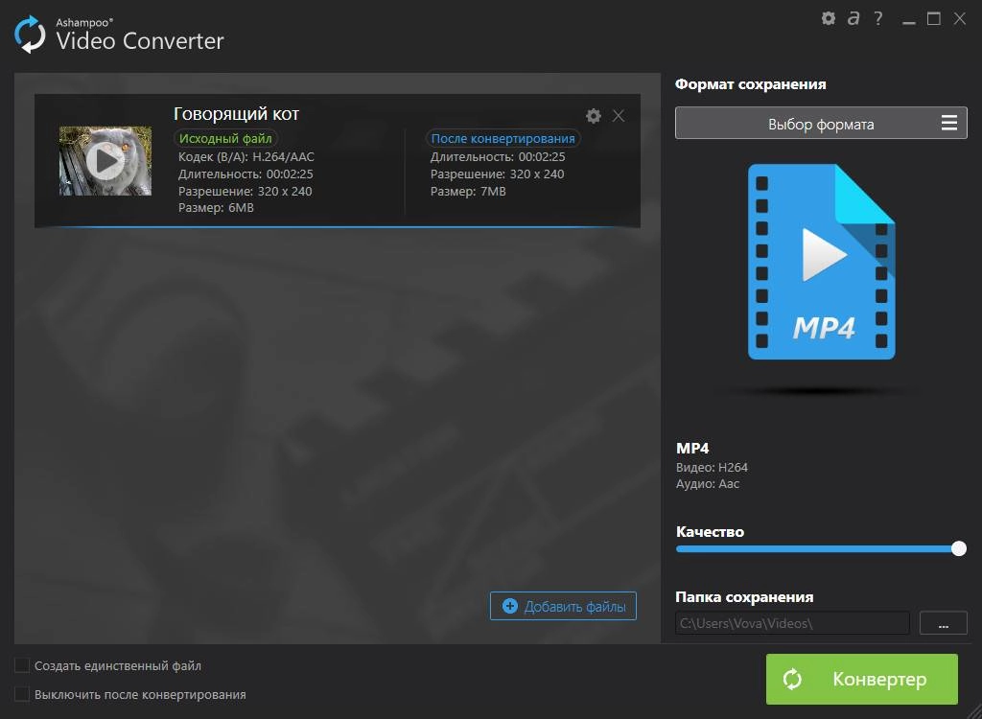Close the Video Converter window
Image resolution: width=982 pixels, height=719 pixels.
click(x=959, y=18)
